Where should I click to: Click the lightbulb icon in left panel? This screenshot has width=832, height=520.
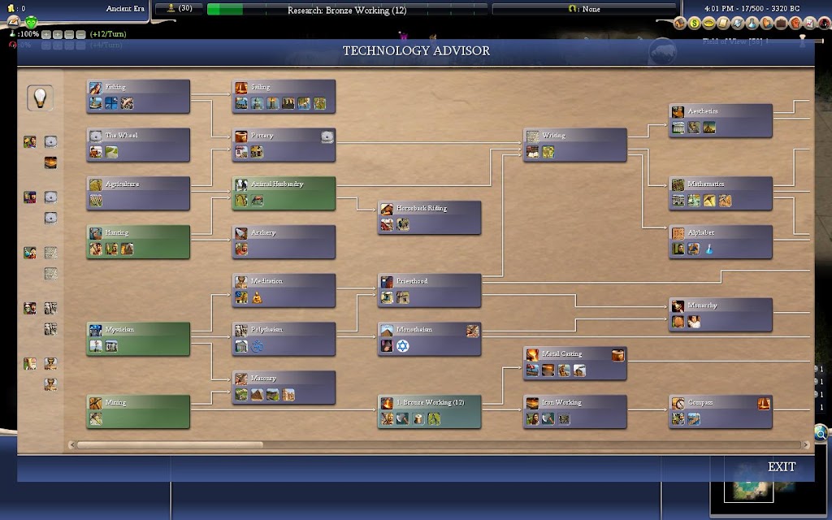tap(41, 97)
